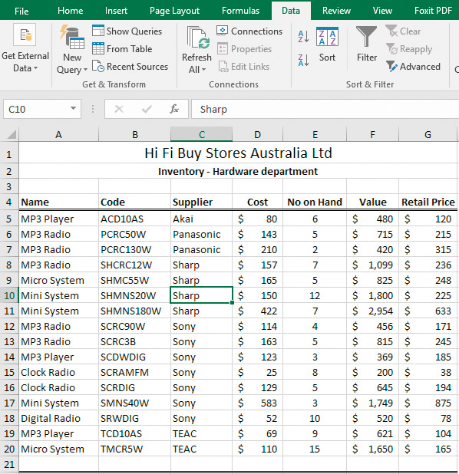Click Refresh All icon
This screenshot has width=459, height=474.
coord(199,38)
